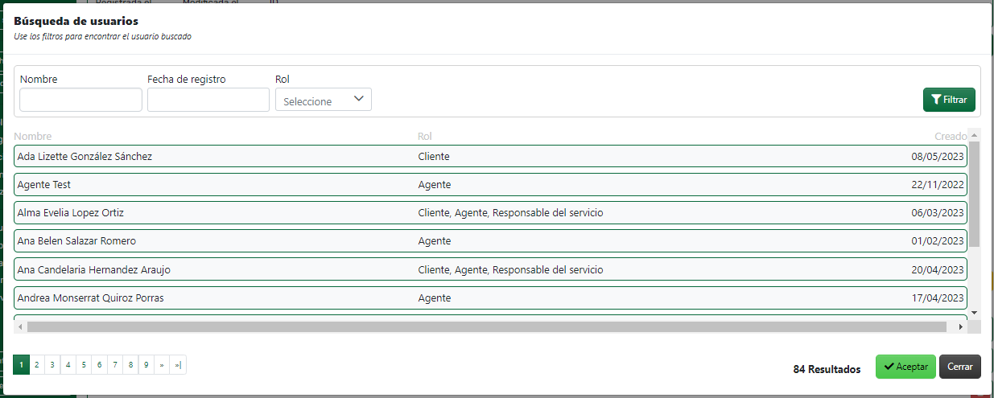Image resolution: width=994 pixels, height=398 pixels.
Task: Click the Fecha de registro input field
Action: [x=208, y=100]
